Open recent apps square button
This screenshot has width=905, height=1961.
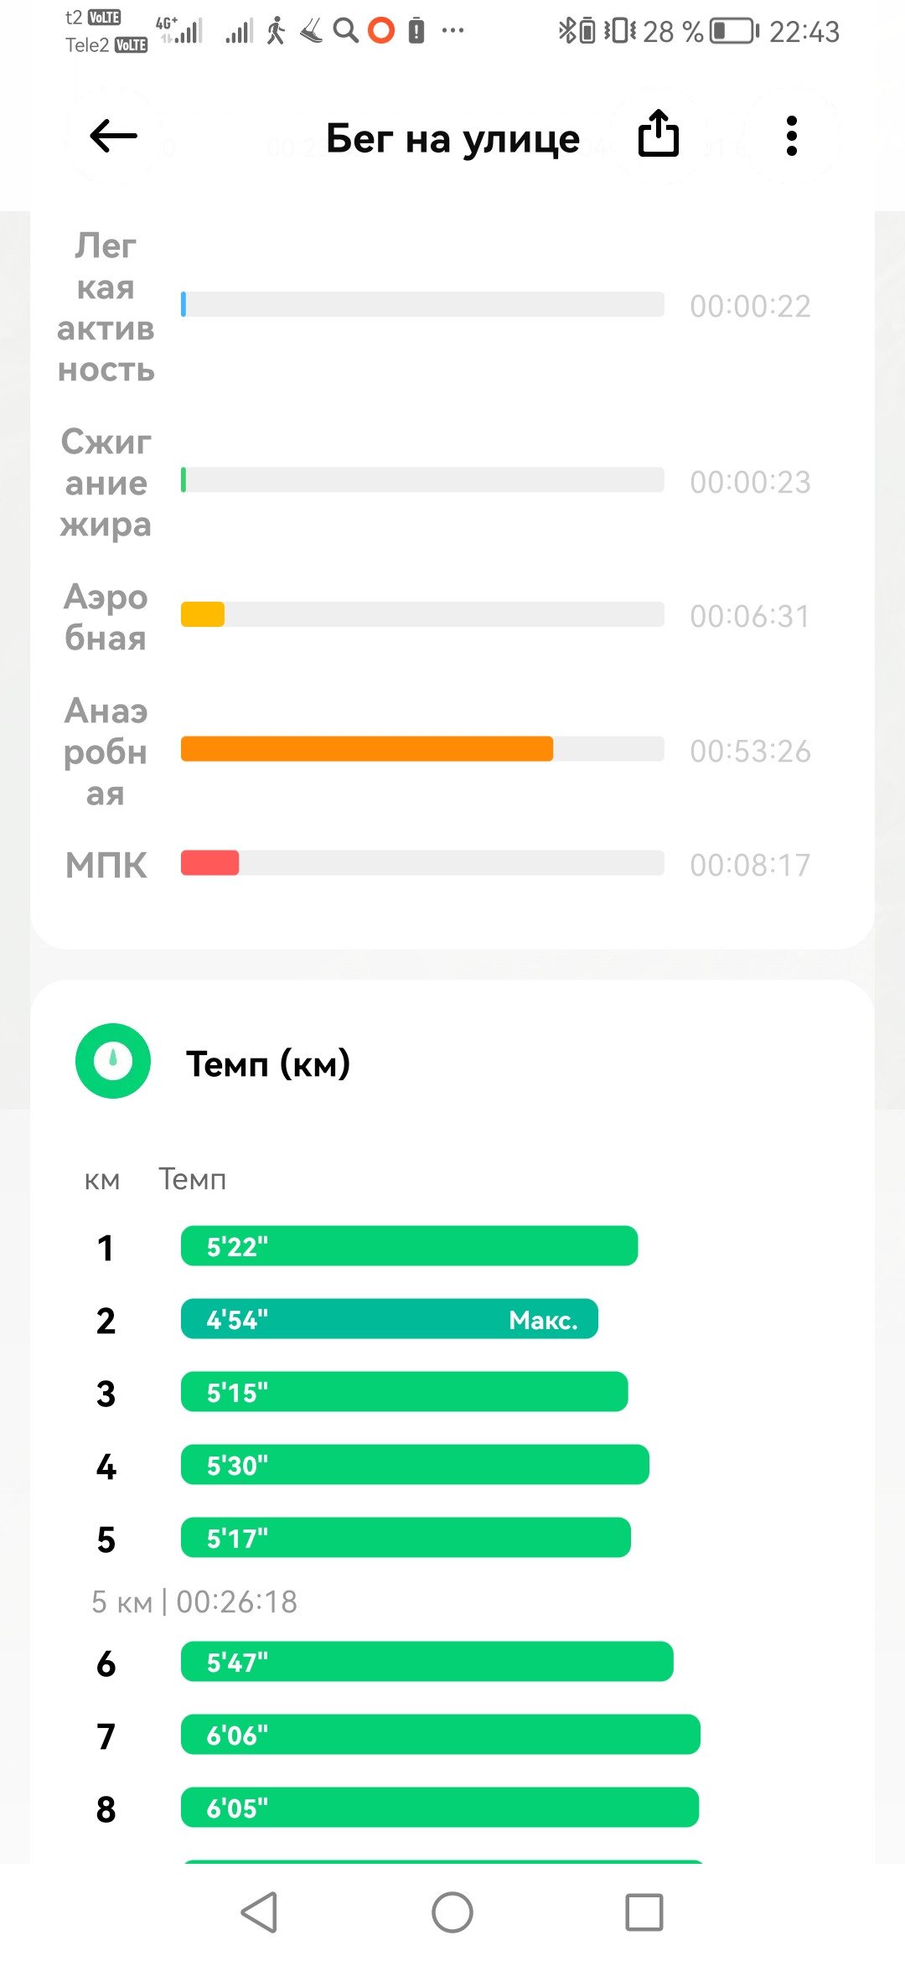(644, 1912)
